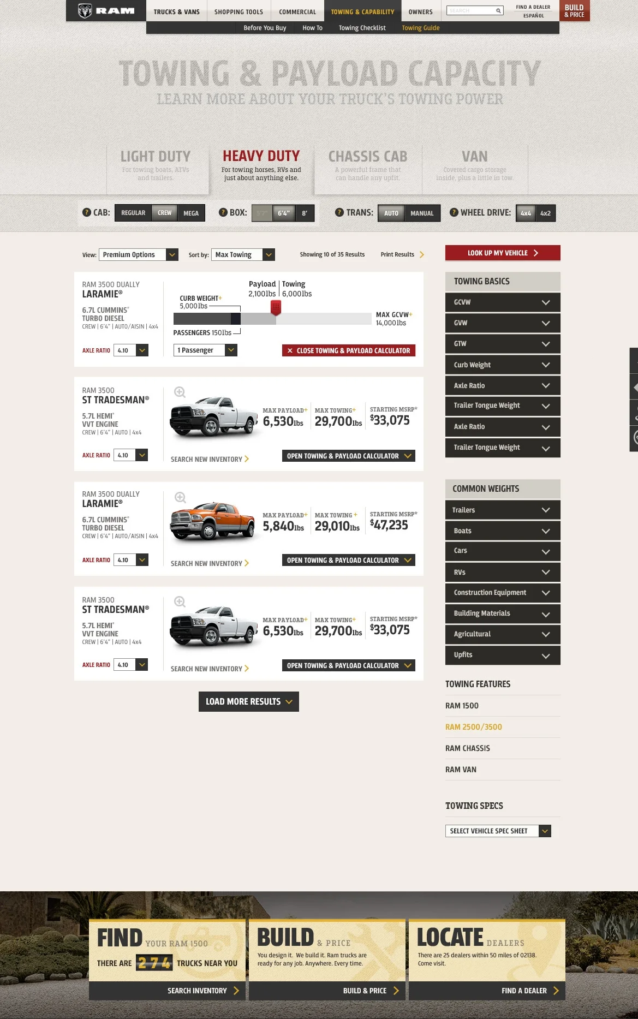
Task: Open Shopping Tools menu
Action: coord(238,11)
